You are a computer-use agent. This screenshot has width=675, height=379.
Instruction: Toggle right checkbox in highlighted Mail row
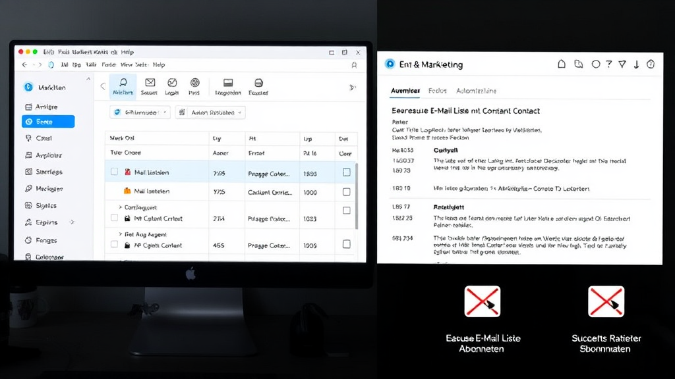tap(347, 172)
